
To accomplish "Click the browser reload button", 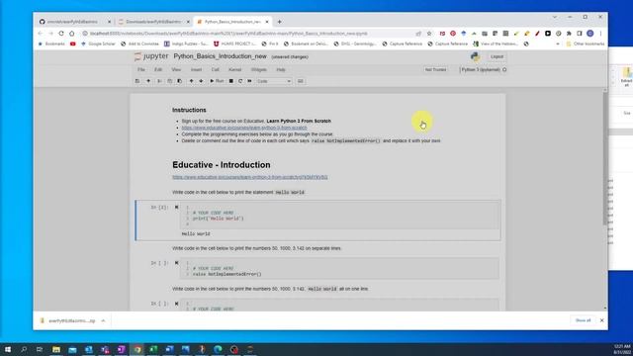I will click(61, 34).
